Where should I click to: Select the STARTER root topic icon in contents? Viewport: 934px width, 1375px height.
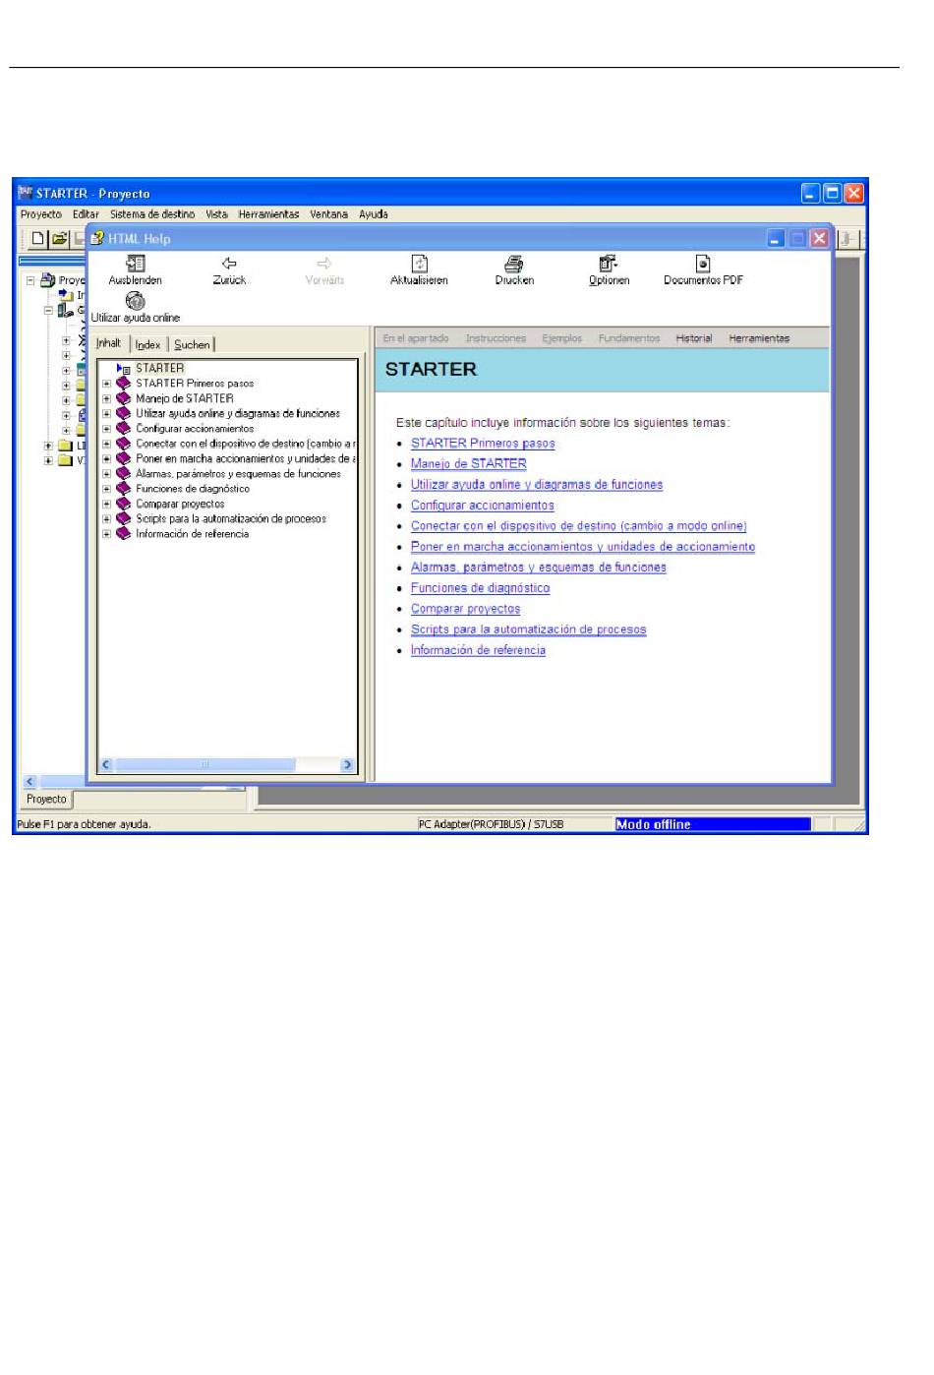click(x=124, y=369)
